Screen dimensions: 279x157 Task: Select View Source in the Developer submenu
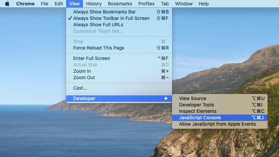(220, 98)
